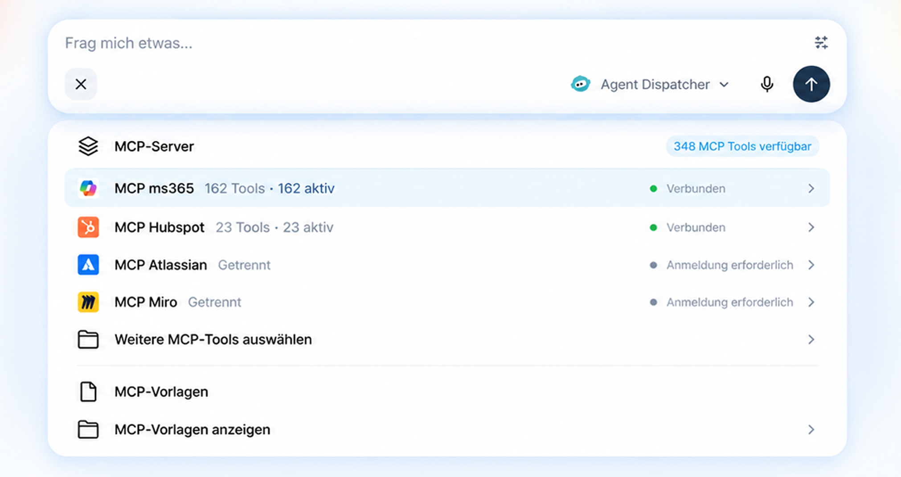Activate the microphone voice input
Image resolution: width=901 pixels, height=477 pixels.
click(x=767, y=84)
